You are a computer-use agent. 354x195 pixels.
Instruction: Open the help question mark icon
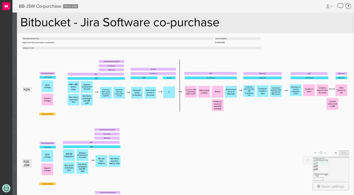click(x=348, y=6)
